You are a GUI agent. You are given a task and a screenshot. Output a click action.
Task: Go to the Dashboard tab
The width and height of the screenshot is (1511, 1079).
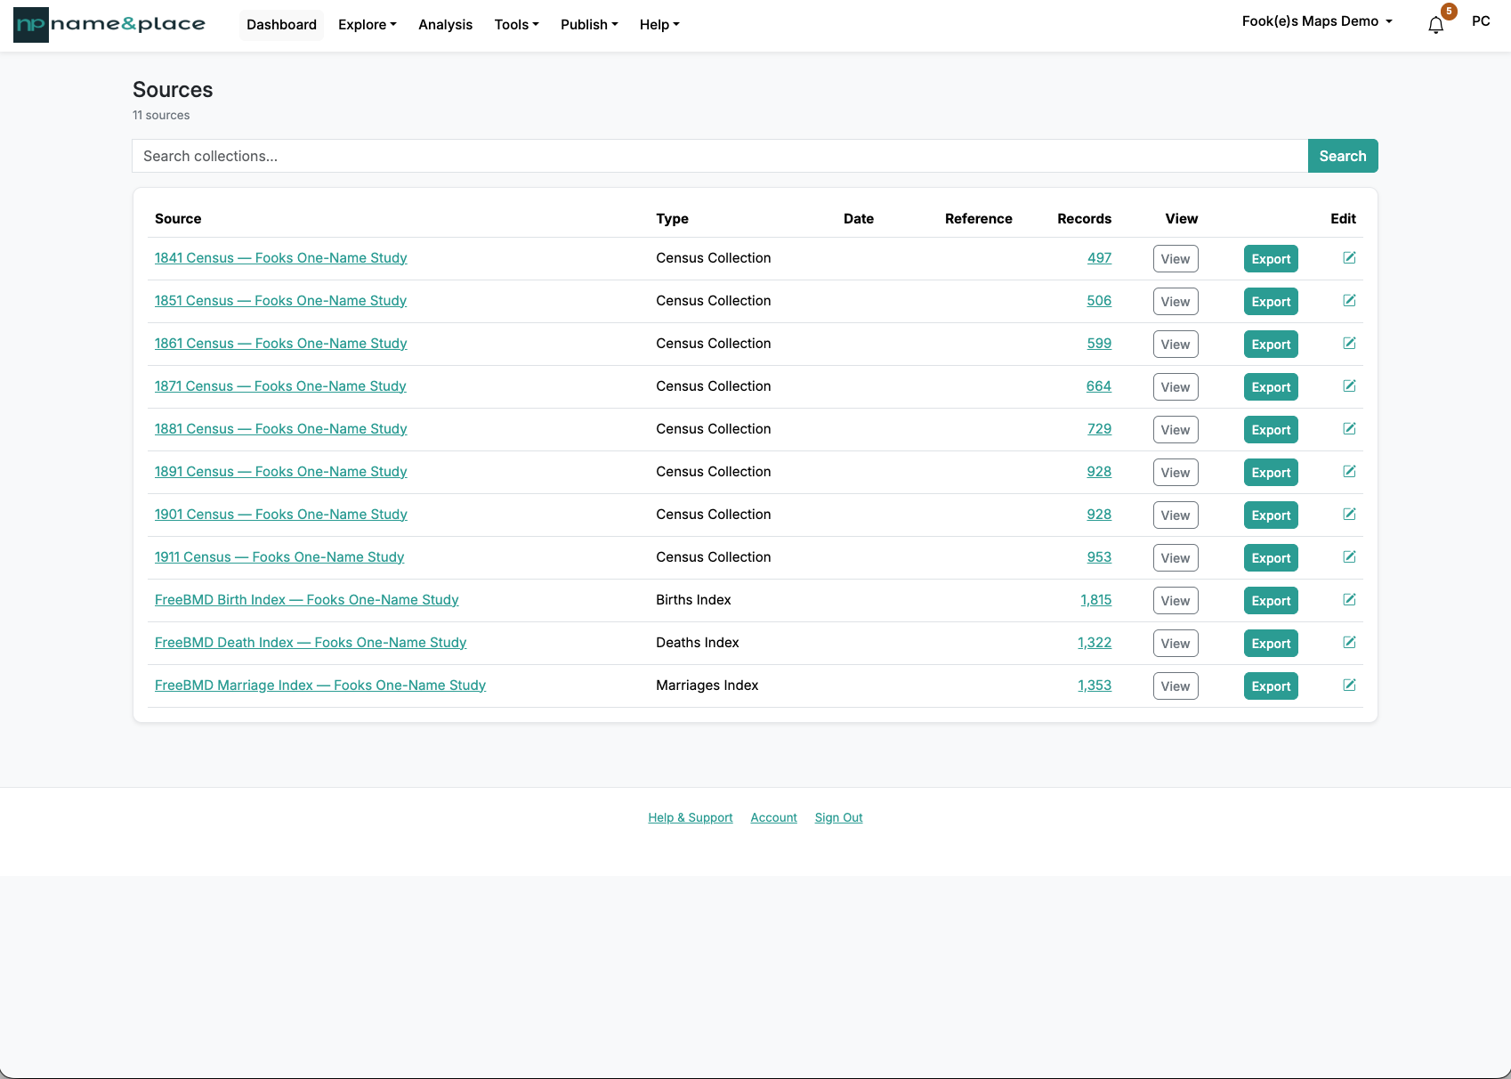click(281, 25)
